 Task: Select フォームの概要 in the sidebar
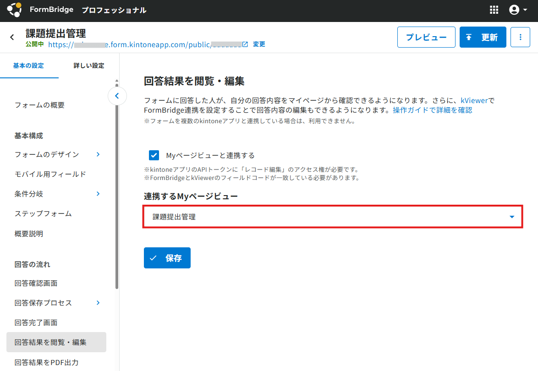[39, 105]
